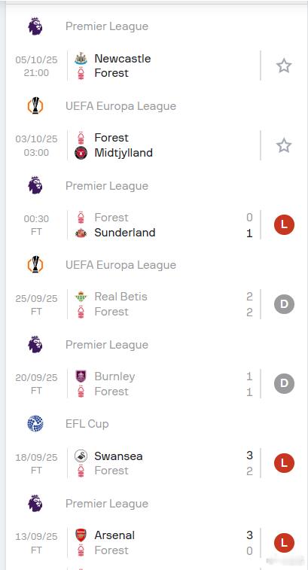Viewport: 308px width, 570px height.
Task: Open the EFL Cup competition logo
Action: 35,424
